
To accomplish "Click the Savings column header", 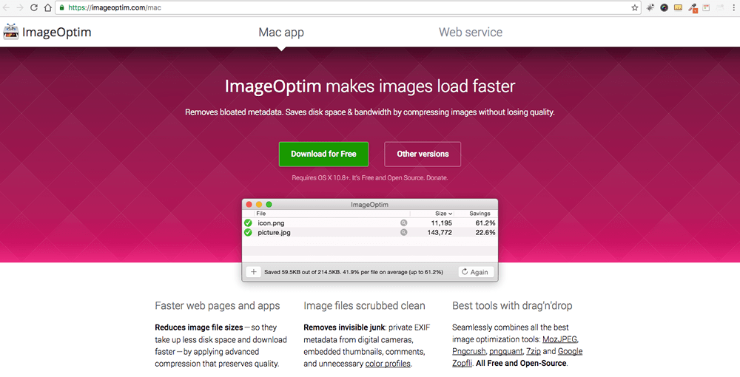I will point(480,214).
